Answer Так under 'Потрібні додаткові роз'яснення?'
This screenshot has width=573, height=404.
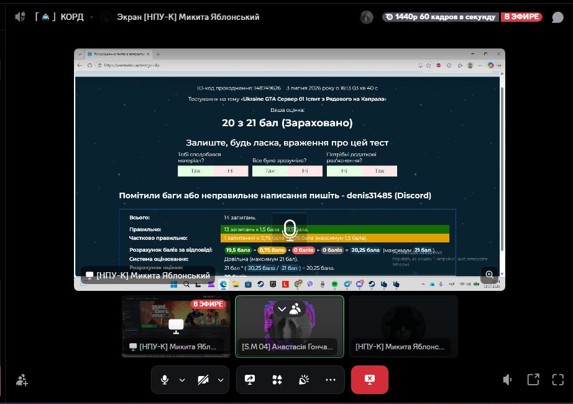(x=380, y=171)
